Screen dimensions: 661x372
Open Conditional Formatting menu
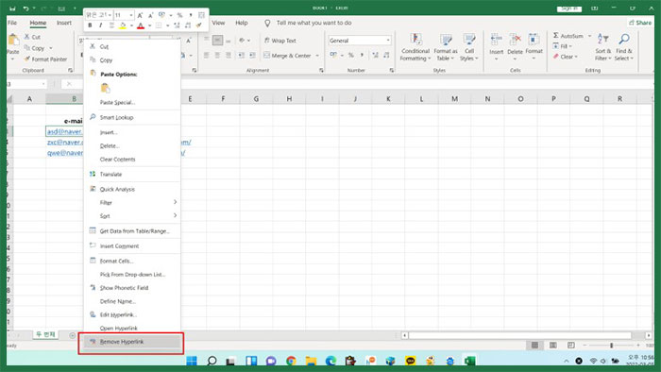tap(415, 47)
